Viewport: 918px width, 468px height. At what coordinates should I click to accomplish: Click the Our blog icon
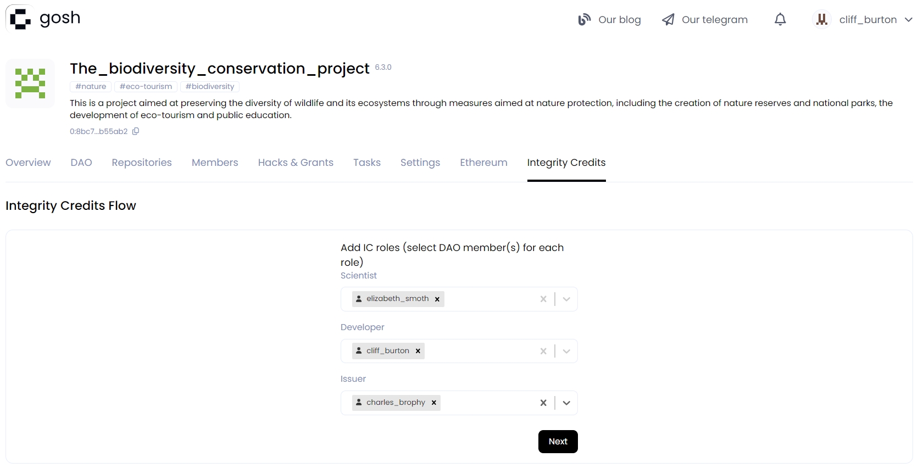[x=584, y=20]
